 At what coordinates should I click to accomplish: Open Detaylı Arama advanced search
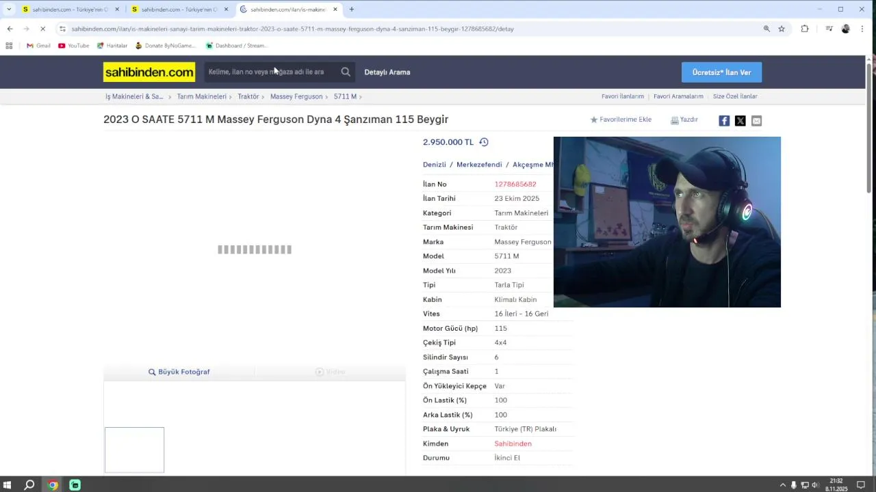[387, 72]
